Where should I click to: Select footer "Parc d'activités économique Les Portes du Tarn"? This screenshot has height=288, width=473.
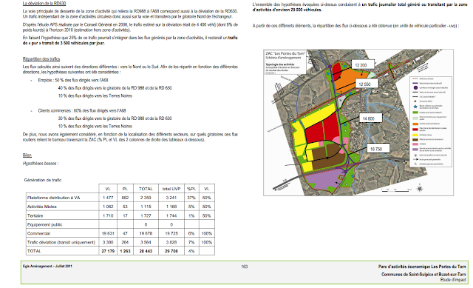pos(422,267)
